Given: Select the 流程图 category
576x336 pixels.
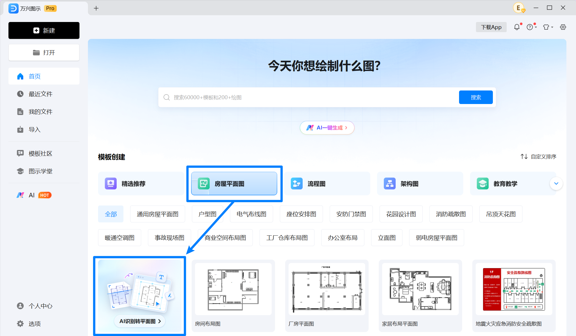Looking at the screenshot, I should 327,184.
